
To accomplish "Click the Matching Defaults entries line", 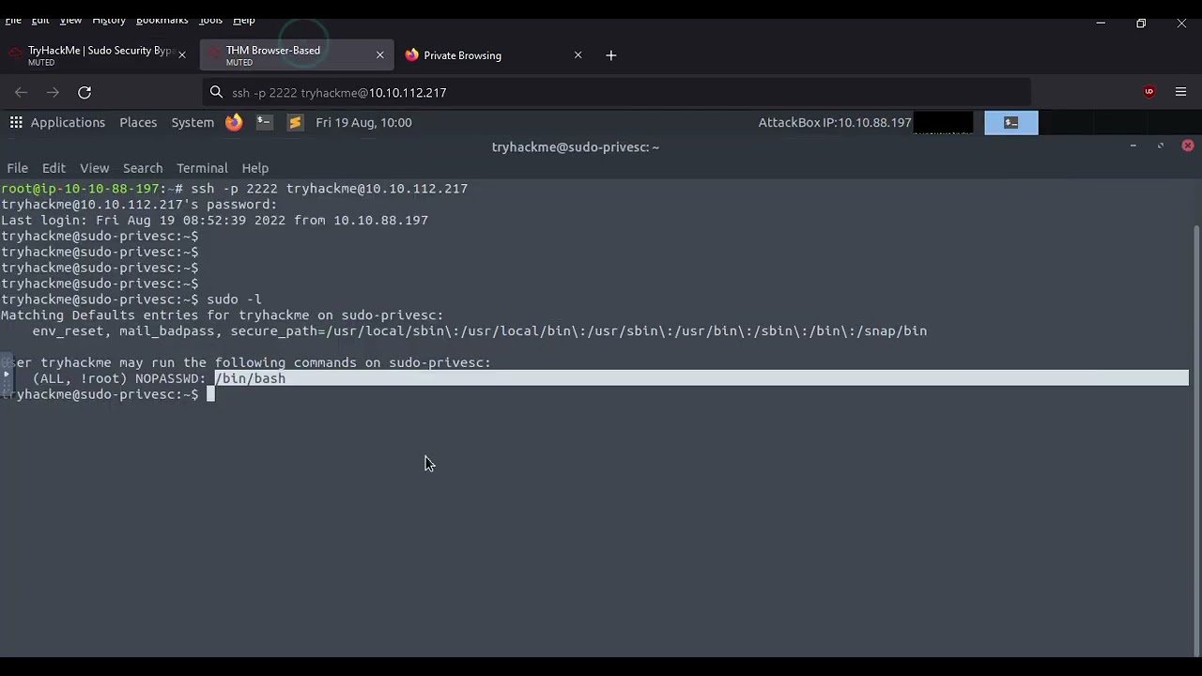I will pyautogui.click(x=223, y=315).
